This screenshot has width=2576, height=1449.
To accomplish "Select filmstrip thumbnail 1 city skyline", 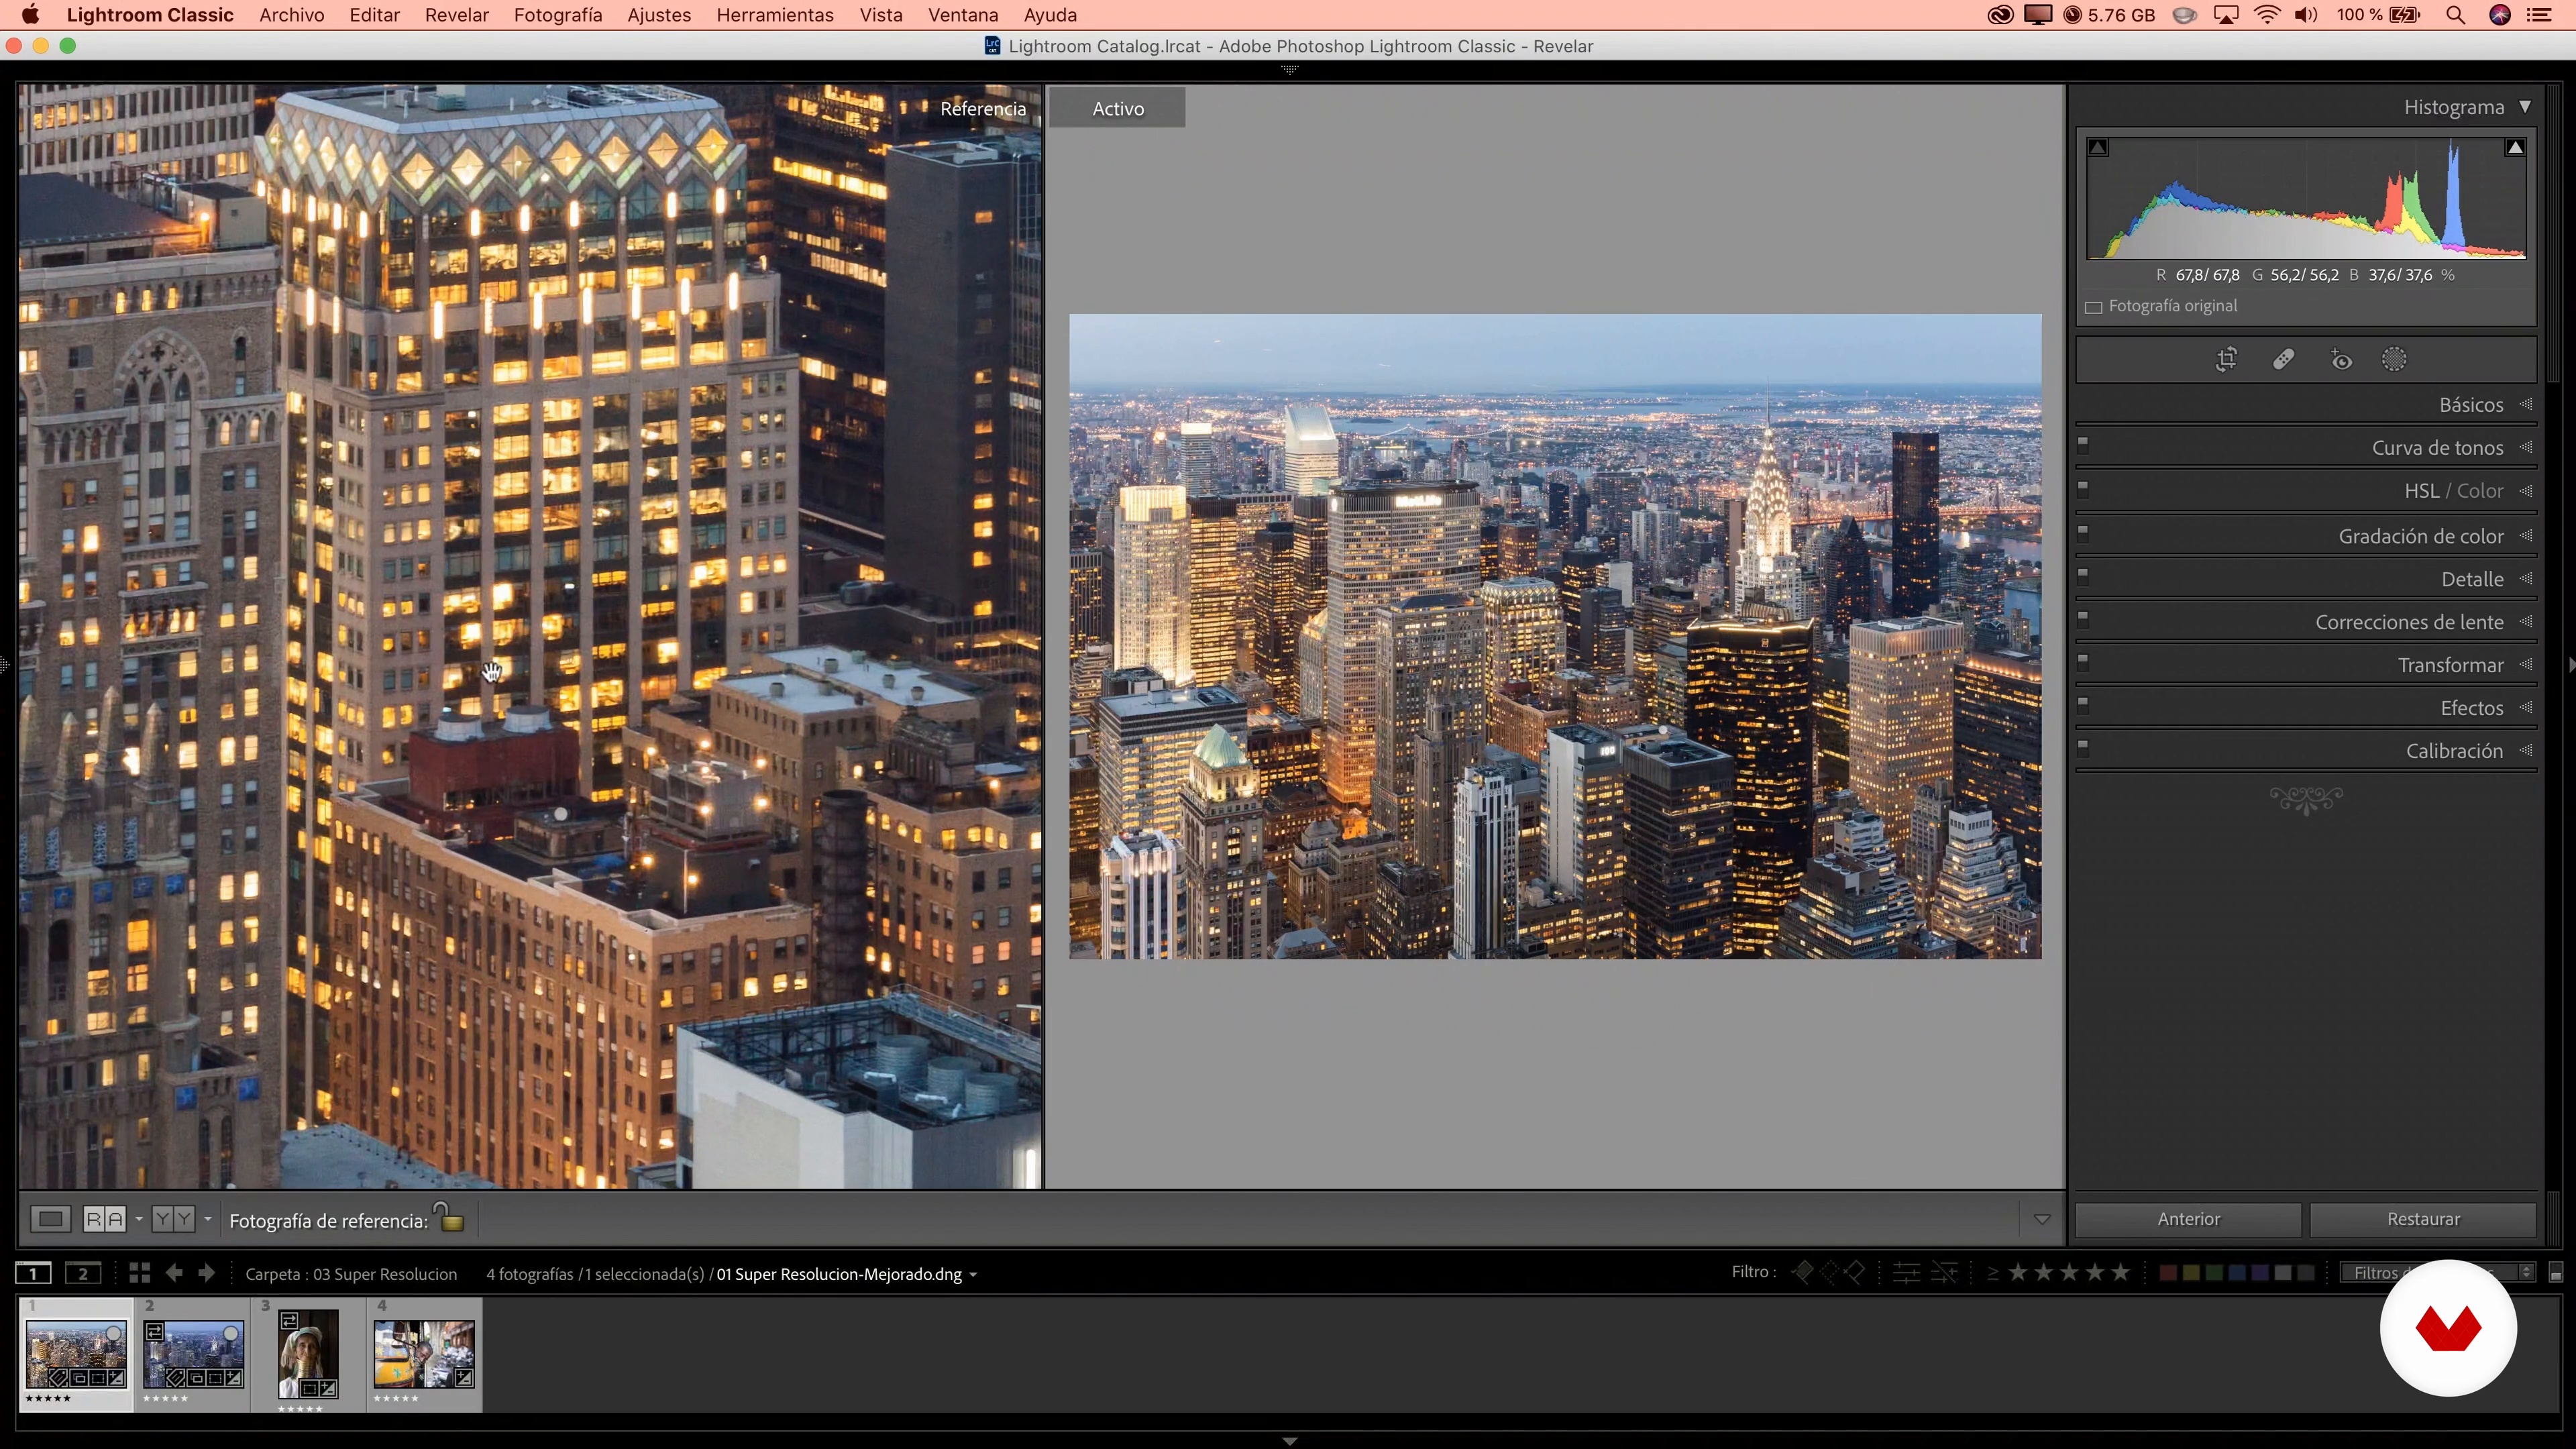I will [76, 1355].
